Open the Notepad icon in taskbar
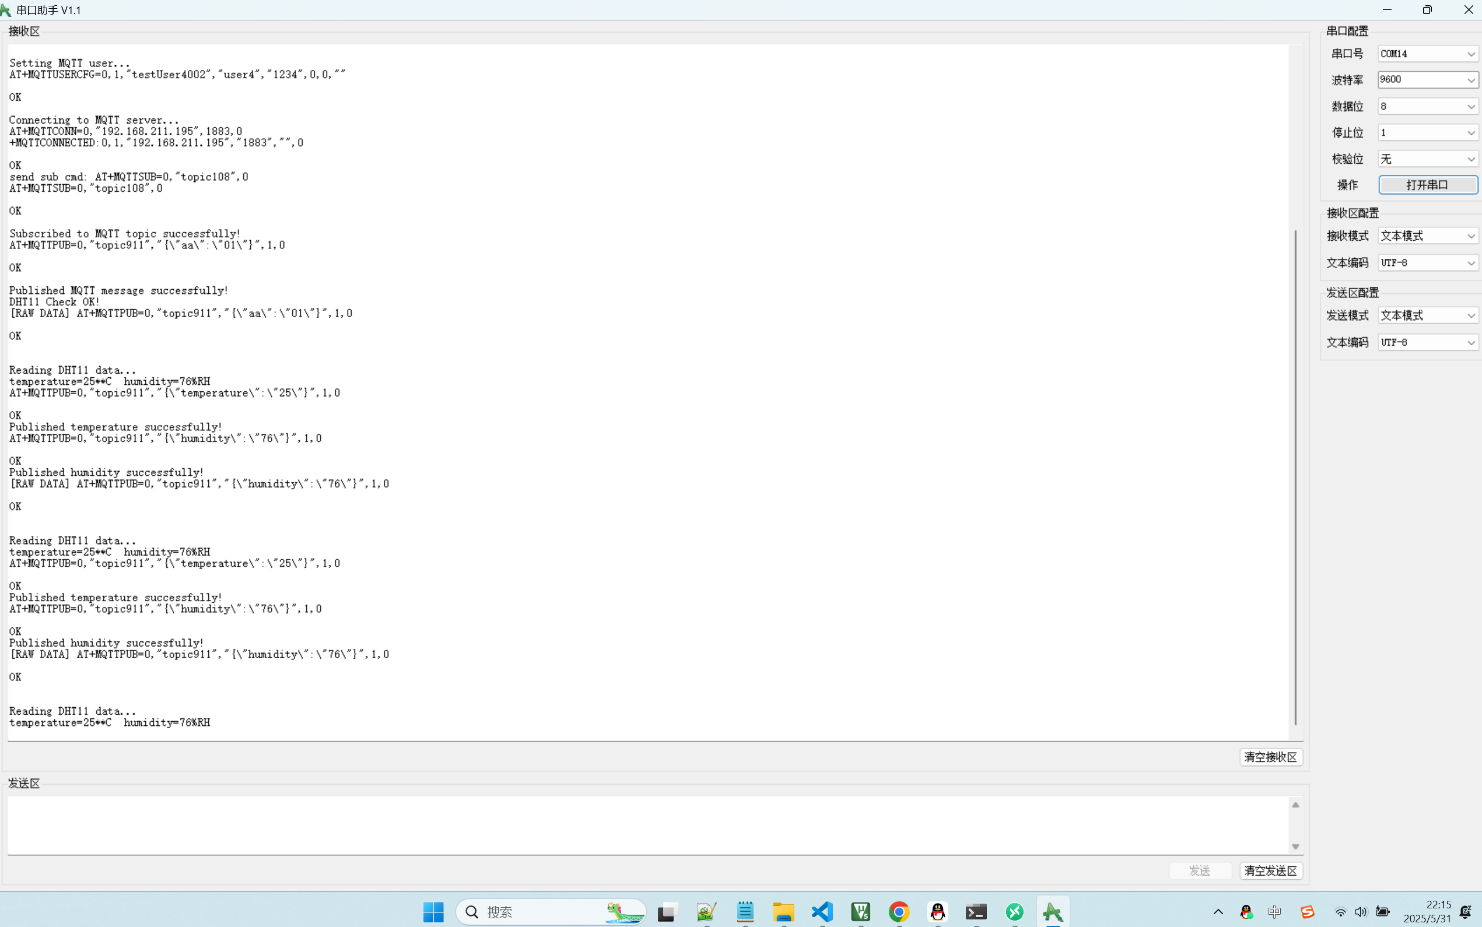The height and width of the screenshot is (927, 1482). (745, 912)
